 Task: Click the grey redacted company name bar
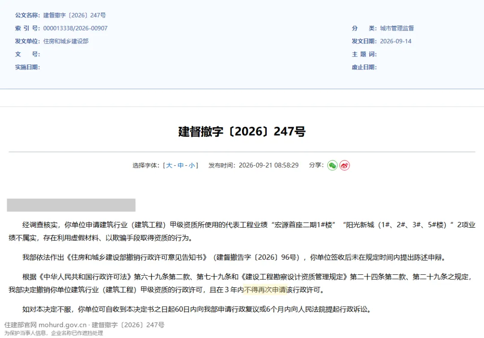(71, 205)
